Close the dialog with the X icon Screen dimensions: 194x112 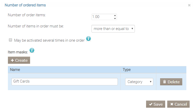point(189,5)
